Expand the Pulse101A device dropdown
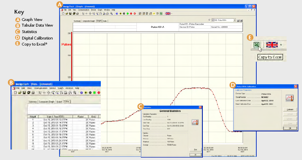The width and height of the screenshot is (302, 160). (x=234, y=20)
